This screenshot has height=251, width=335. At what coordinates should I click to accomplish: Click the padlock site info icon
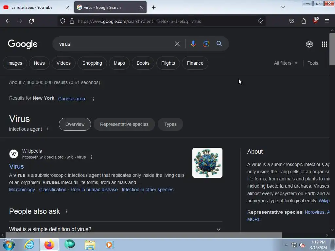pyautogui.click(x=72, y=21)
